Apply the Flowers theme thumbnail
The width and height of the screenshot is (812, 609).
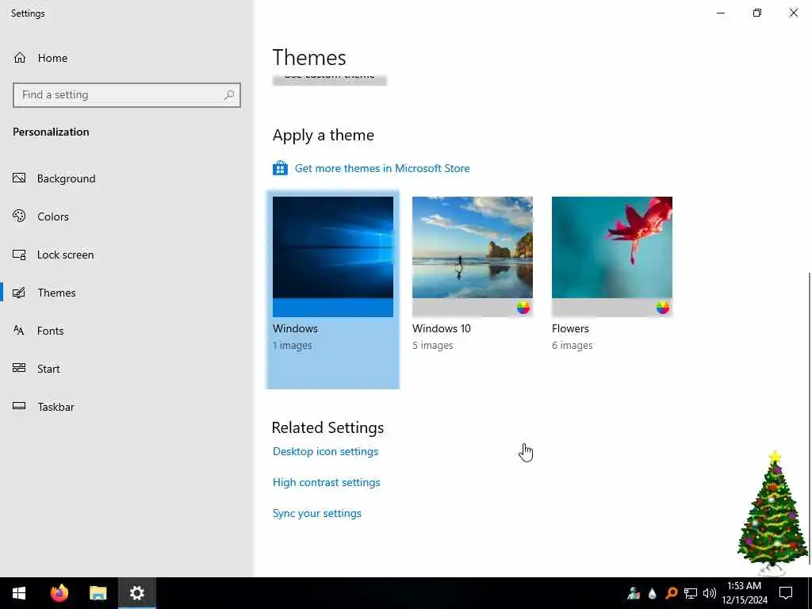click(612, 256)
